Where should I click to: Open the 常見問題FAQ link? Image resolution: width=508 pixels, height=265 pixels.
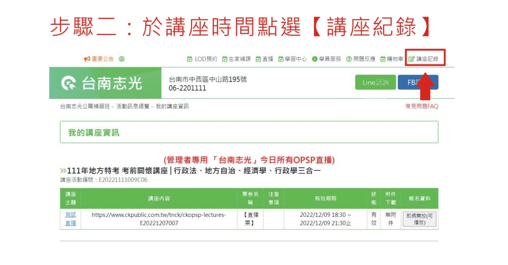[x=422, y=106]
